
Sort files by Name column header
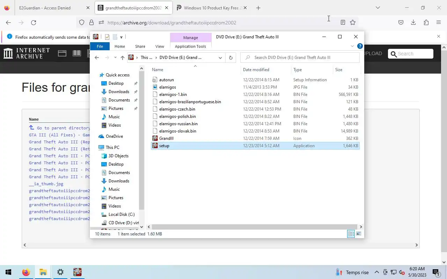click(157, 70)
